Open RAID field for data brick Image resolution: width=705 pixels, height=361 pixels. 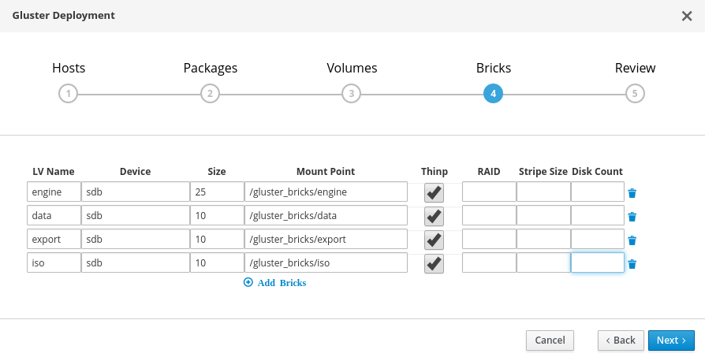tap(488, 216)
